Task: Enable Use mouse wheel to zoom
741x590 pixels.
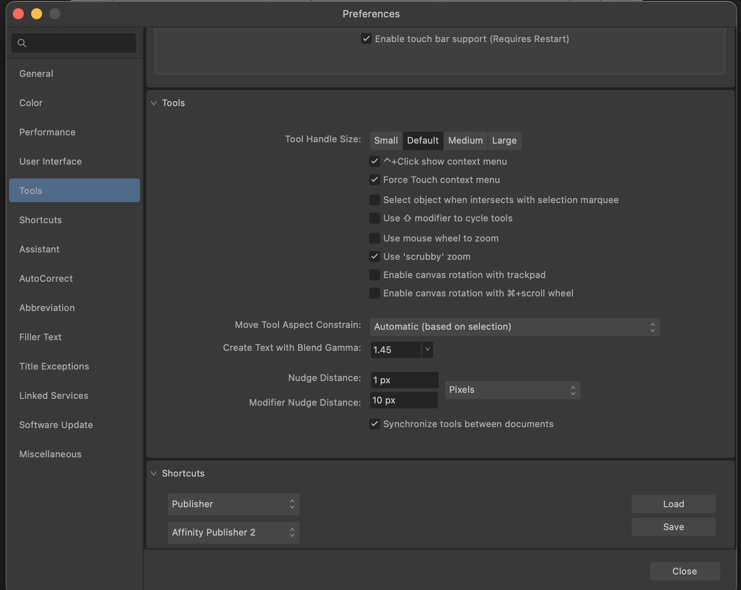Action: [x=375, y=238]
